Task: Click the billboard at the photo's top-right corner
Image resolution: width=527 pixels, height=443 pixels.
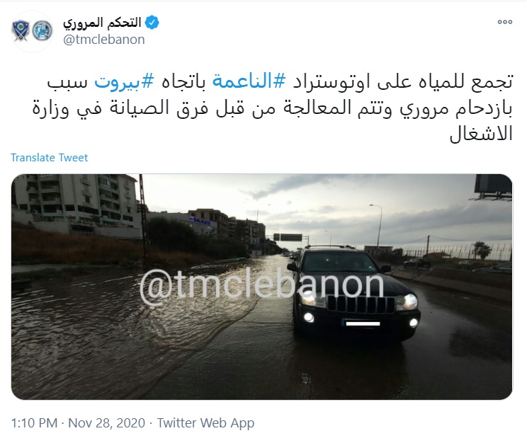Action: (493, 185)
